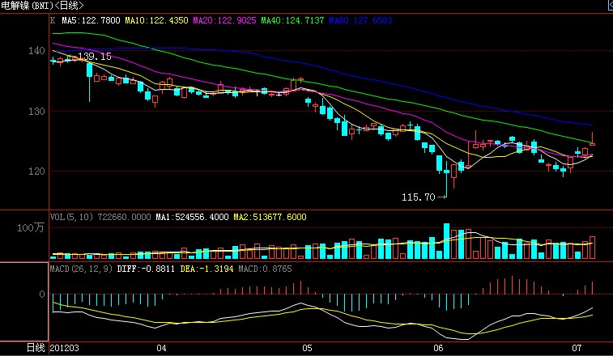Screen dimensions: 613x356
Task: Click the 05 month axis marker
Action: [x=307, y=348]
